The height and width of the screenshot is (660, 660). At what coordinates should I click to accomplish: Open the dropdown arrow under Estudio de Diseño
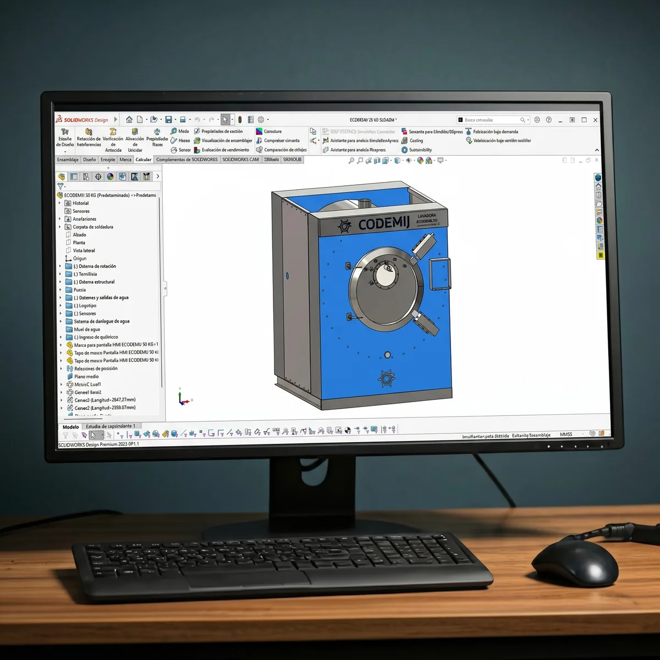[x=65, y=152]
